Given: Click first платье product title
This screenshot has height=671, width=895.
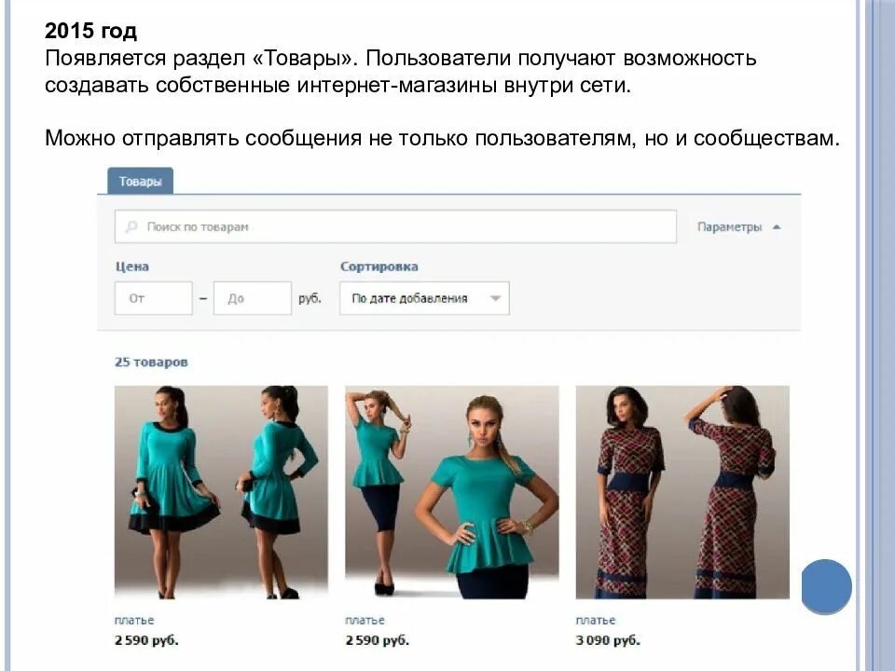Looking at the screenshot, I should [x=134, y=621].
